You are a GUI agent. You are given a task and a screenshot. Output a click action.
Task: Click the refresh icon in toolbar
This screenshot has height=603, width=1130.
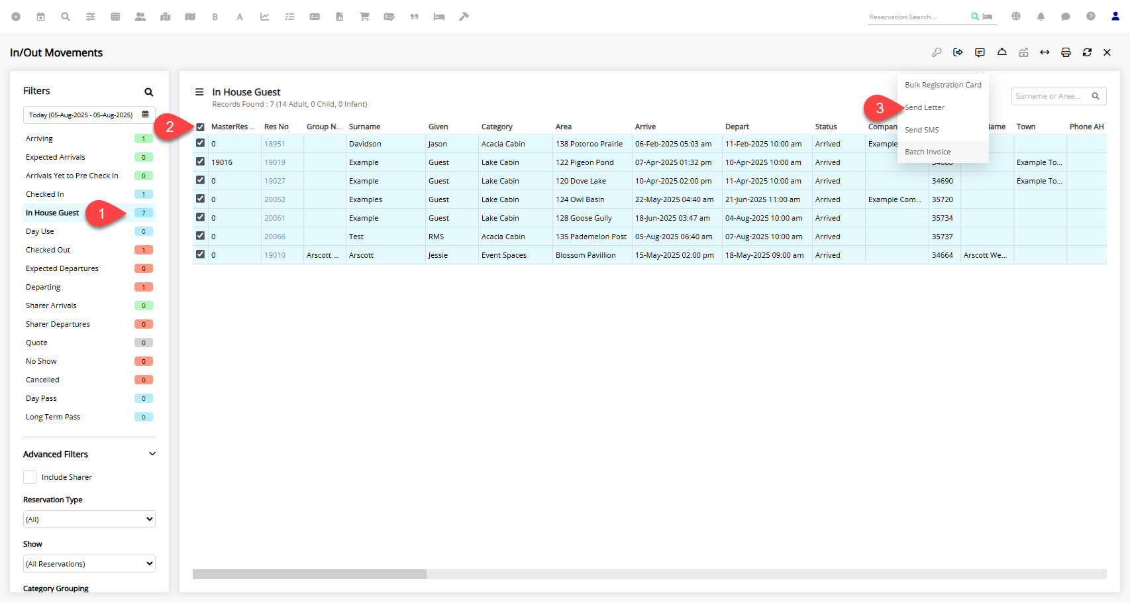pyautogui.click(x=1087, y=52)
